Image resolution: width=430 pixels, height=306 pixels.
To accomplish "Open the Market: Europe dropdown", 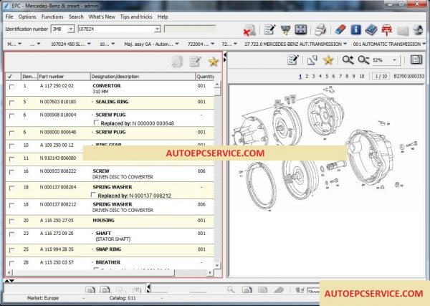I will (84, 298).
